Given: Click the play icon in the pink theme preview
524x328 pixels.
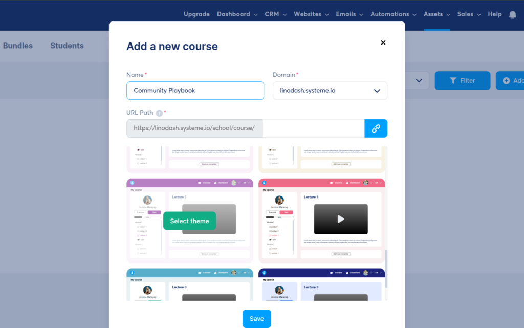Looking at the screenshot, I should [340, 218].
